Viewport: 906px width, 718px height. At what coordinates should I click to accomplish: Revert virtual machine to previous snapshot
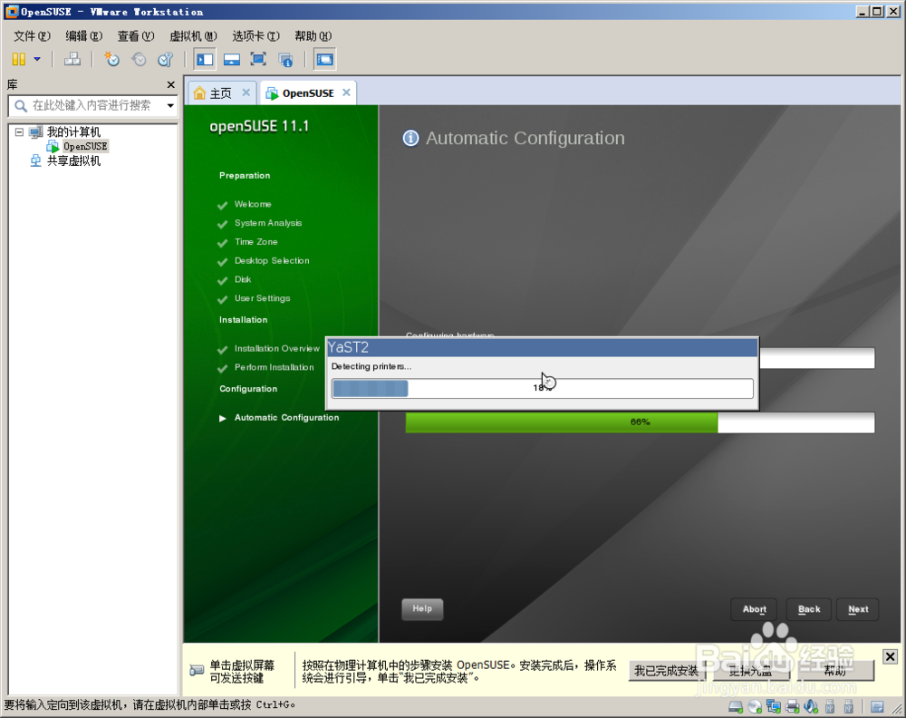click(x=139, y=59)
